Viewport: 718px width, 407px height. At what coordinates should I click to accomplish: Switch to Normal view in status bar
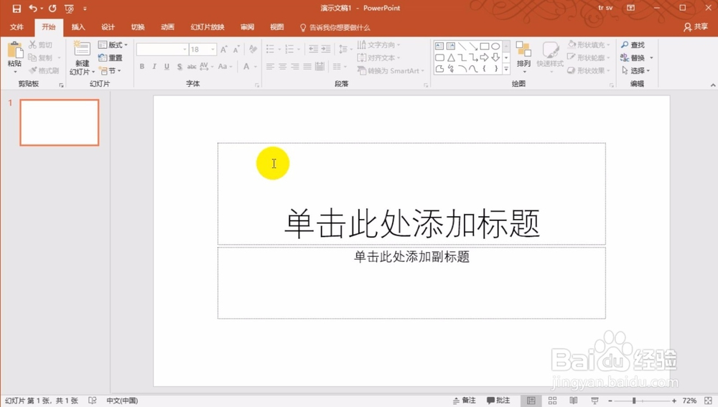[531, 401]
